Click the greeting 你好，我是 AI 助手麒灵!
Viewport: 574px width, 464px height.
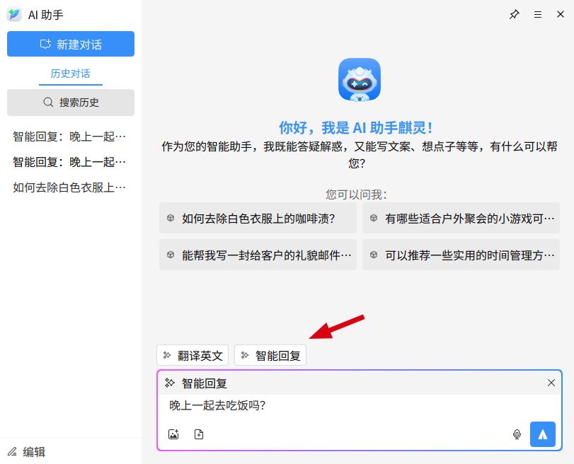coord(356,128)
